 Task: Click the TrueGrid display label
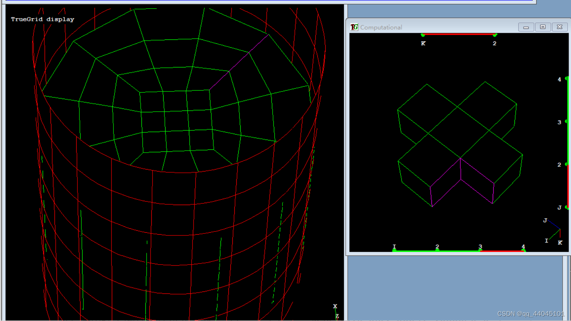coord(42,19)
